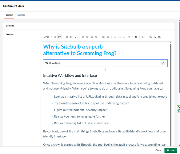Insert a bulleted list
Image resolution: width=180 pixels, height=154 pixels.
pyautogui.click(x=103, y=37)
